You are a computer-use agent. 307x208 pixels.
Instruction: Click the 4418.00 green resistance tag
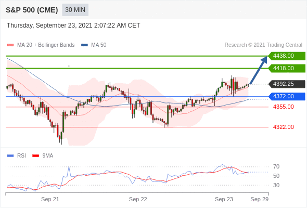coord(287,68)
